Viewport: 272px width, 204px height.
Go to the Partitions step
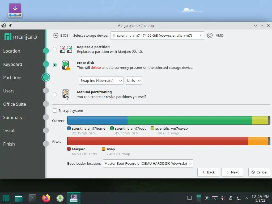(13, 78)
